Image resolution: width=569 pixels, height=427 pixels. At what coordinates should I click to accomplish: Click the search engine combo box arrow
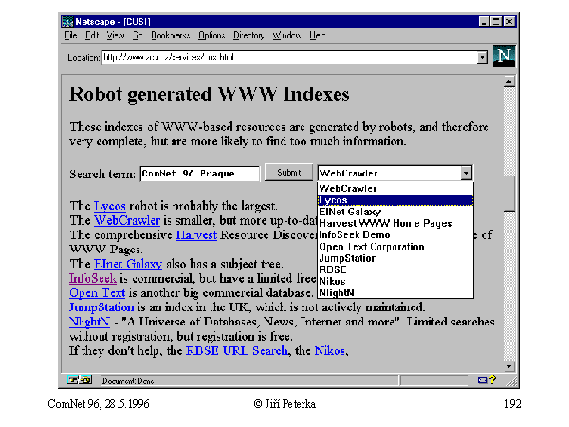(467, 174)
